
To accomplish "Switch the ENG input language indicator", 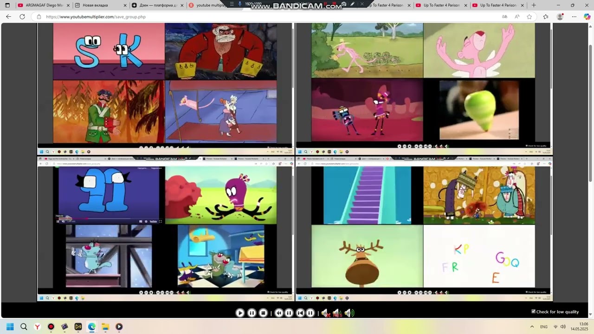I will pos(544,327).
